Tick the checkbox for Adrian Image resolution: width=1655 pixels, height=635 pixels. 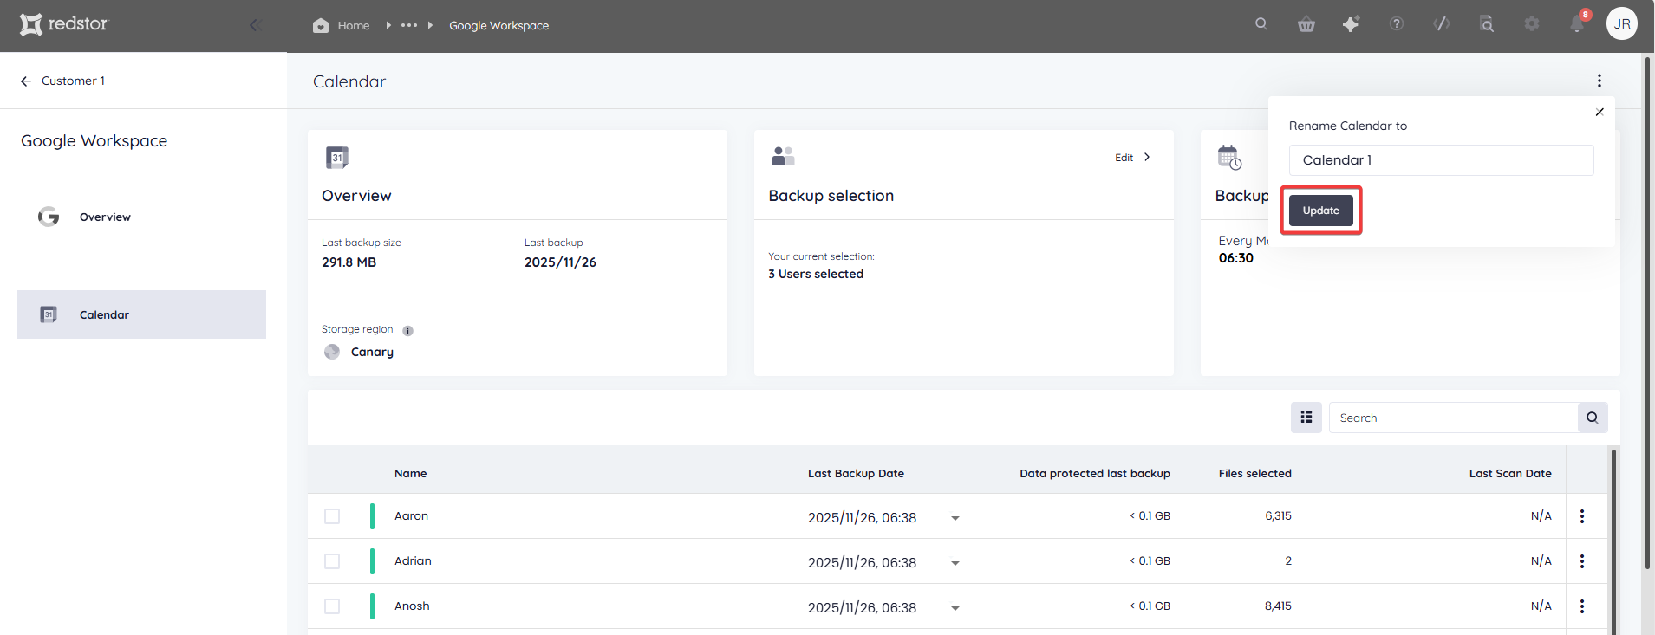[332, 561]
